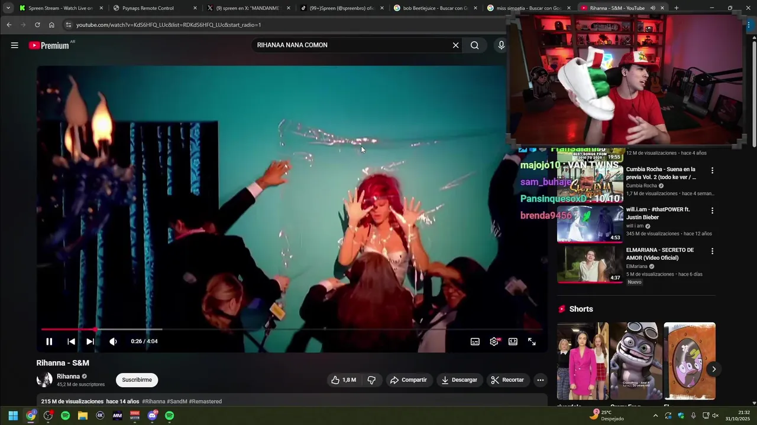Screen dimensions: 757x425
Task: Select the youtube.com address bar URL
Action: pos(169,25)
